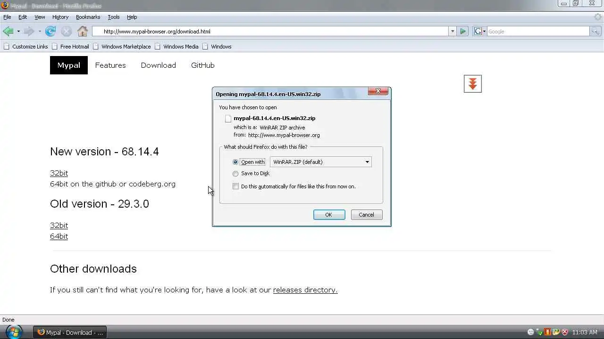Click the Windows Marketplace bookmark page icon

point(96,47)
